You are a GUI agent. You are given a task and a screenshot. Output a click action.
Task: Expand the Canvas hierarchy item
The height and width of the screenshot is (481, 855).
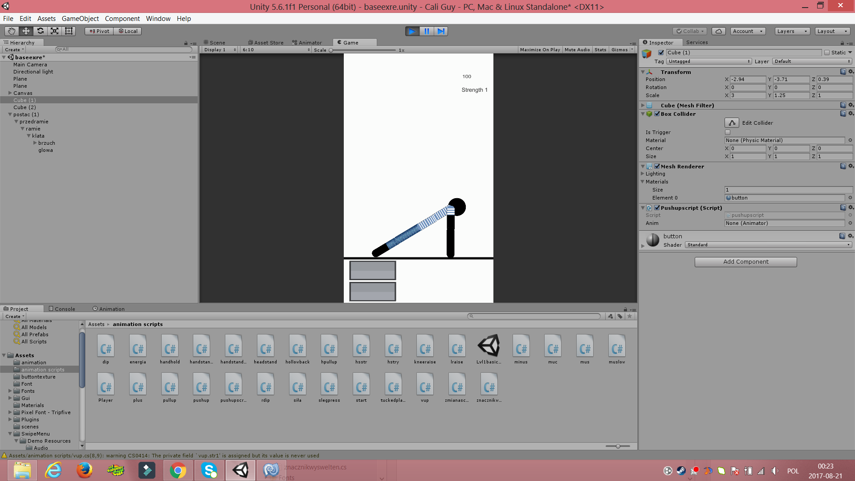coord(10,93)
